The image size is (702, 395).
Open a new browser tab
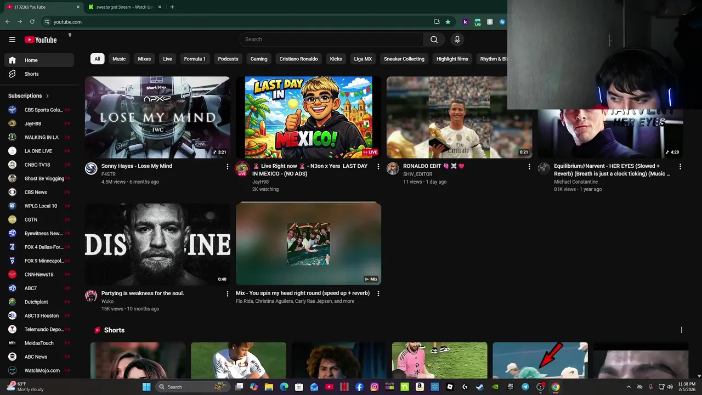tap(172, 7)
